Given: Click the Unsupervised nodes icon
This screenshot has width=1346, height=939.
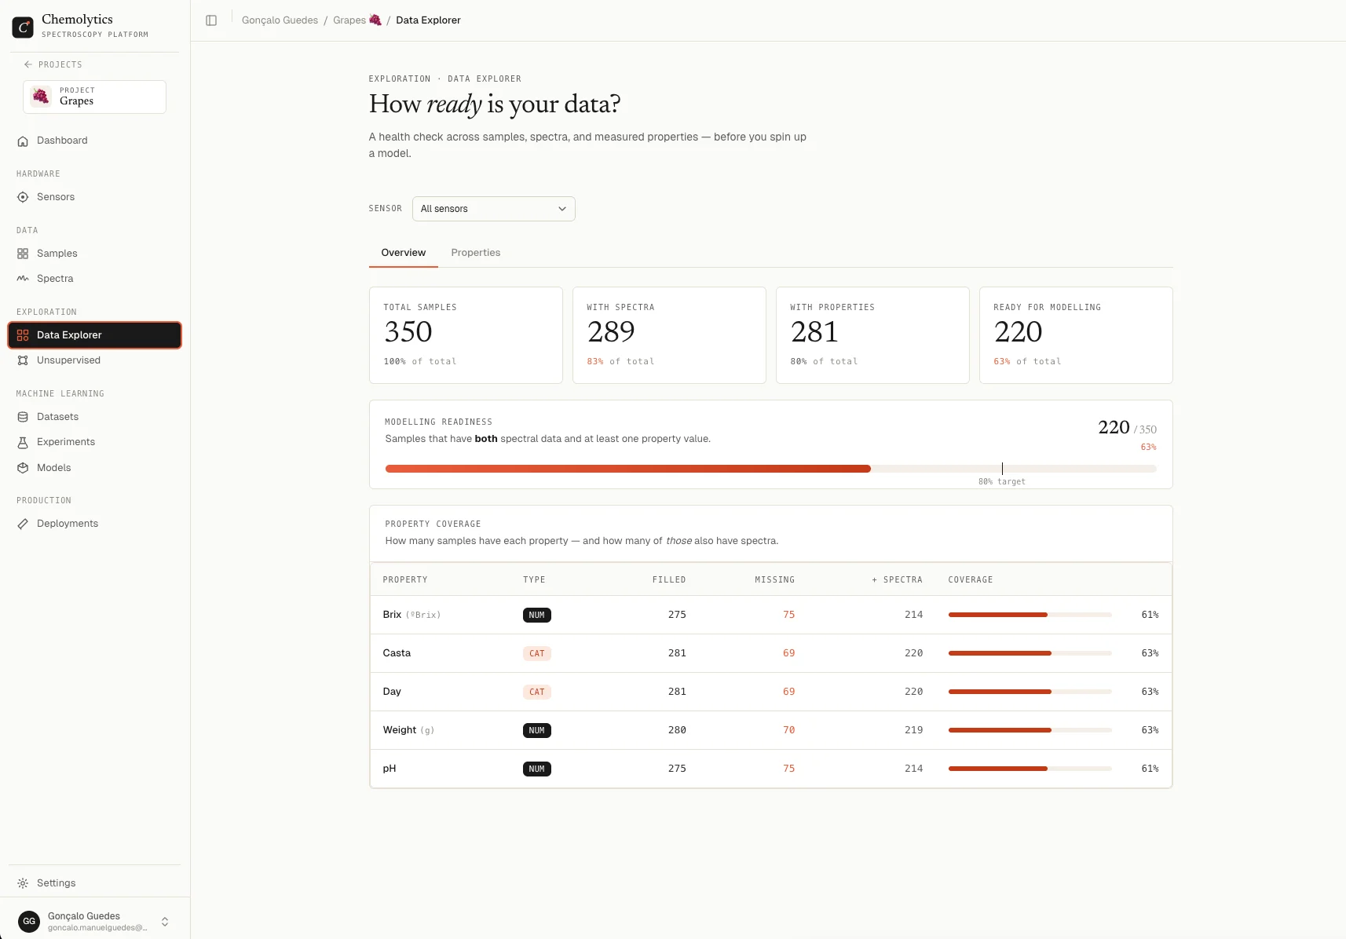Looking at the screenshot, I should (23, 360).
